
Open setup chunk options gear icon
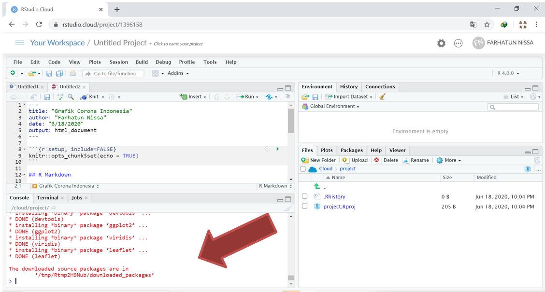267,149
